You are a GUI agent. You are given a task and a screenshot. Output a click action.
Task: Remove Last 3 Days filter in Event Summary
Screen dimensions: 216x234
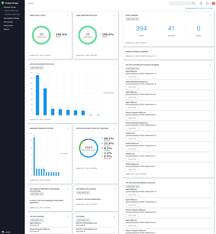tap(137, 19)
